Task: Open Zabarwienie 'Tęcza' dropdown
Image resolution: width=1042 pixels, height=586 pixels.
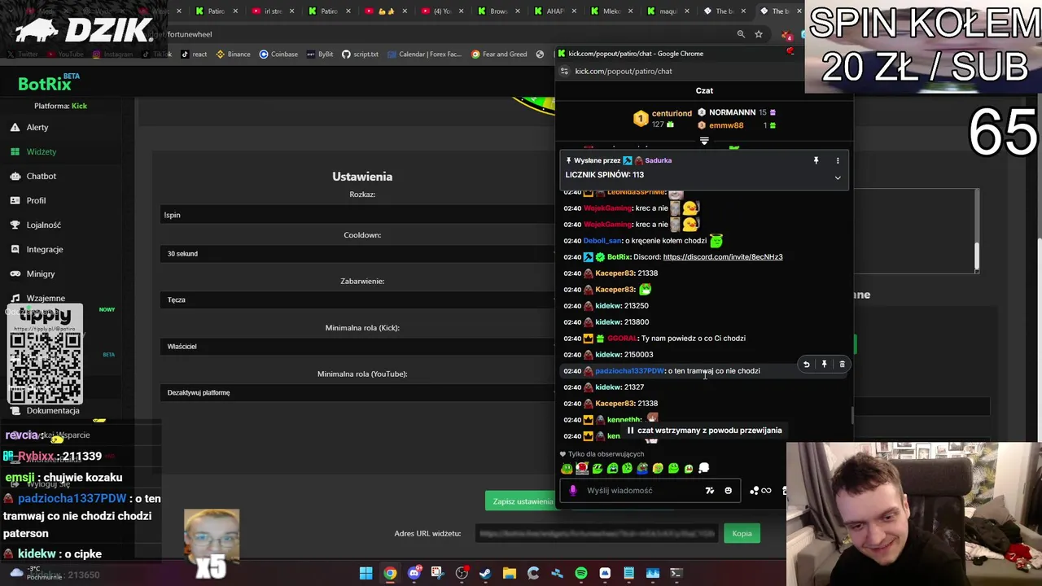Action: tap(358, 300)
